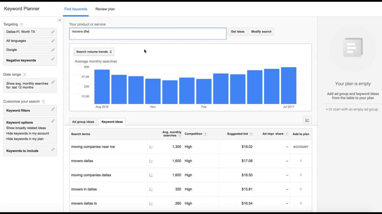Screen dimensions: 382x214
Task: Click Keyword Planner title
Action: pos(22,9)
